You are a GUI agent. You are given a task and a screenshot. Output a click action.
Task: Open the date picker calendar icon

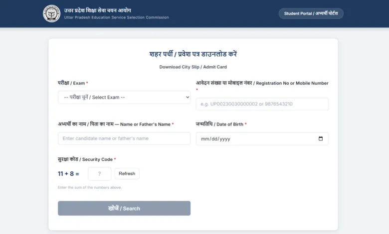point(321,138)
